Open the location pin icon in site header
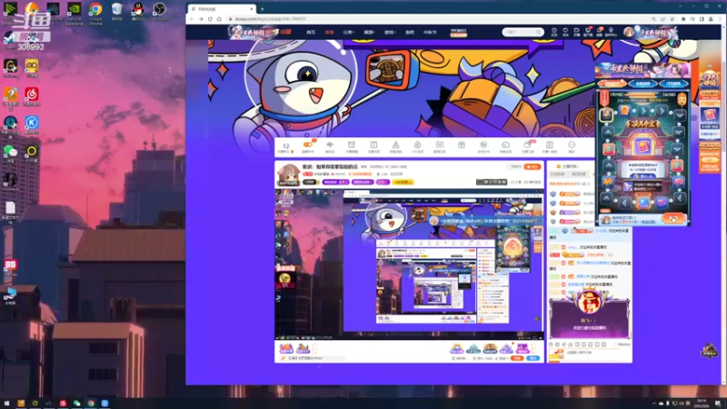727x409 pixels. coord(611,30)
